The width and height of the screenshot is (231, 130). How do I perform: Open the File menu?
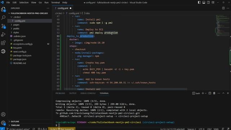[x=8, y=3]
